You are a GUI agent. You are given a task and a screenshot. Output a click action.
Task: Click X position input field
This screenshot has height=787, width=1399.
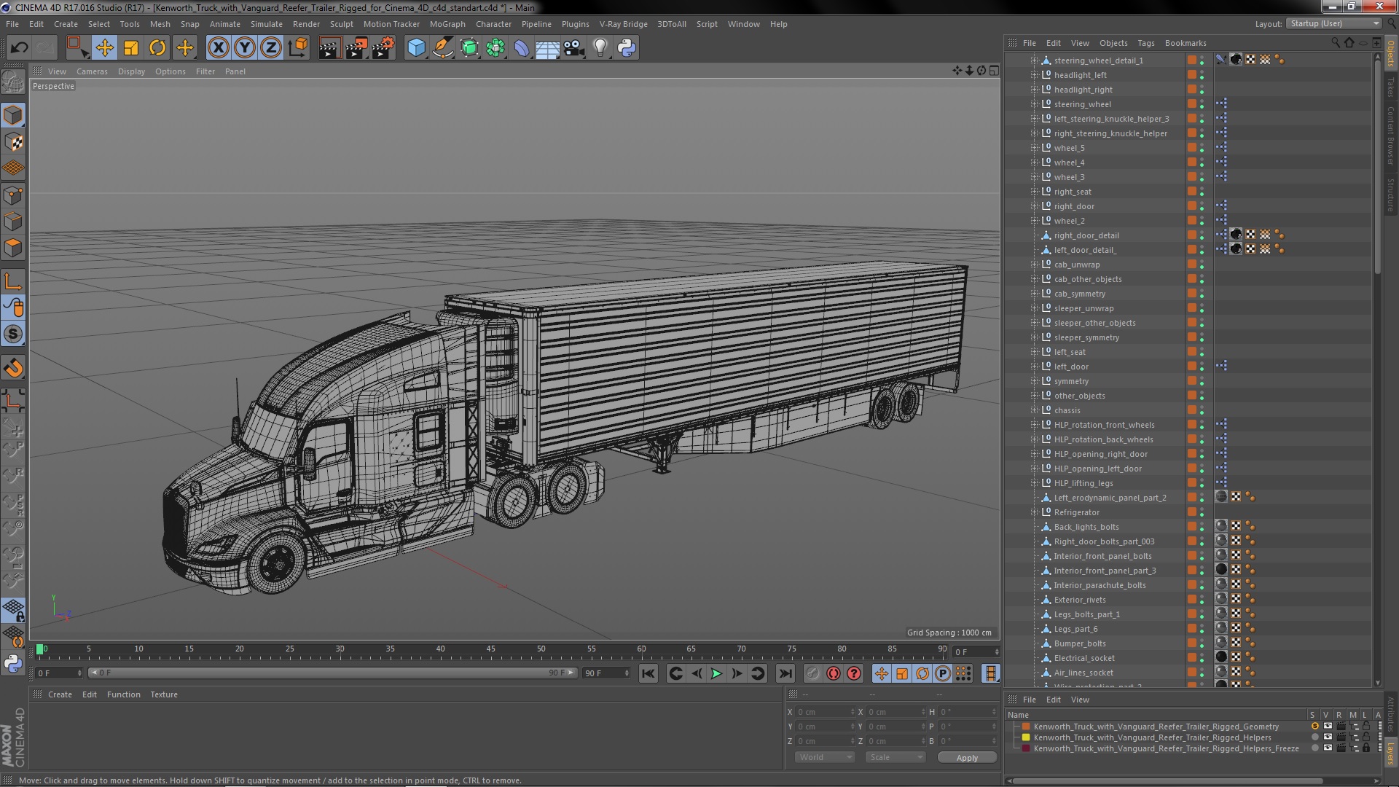tap(824, 712)
